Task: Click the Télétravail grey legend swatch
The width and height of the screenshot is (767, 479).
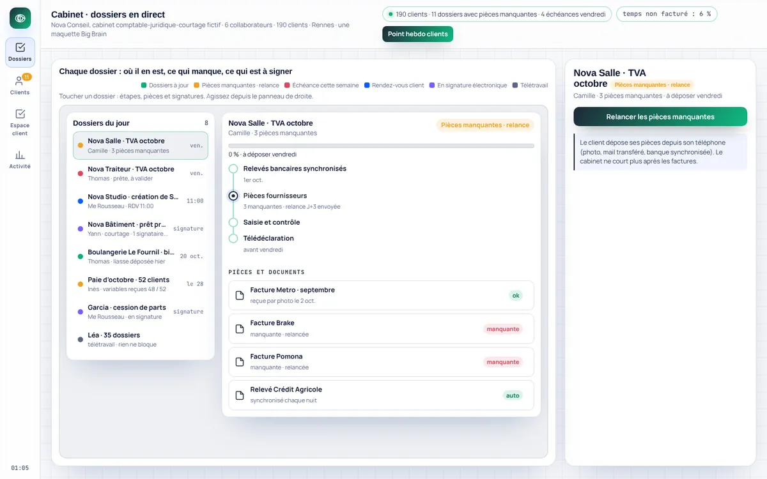Action: point(515,85)
